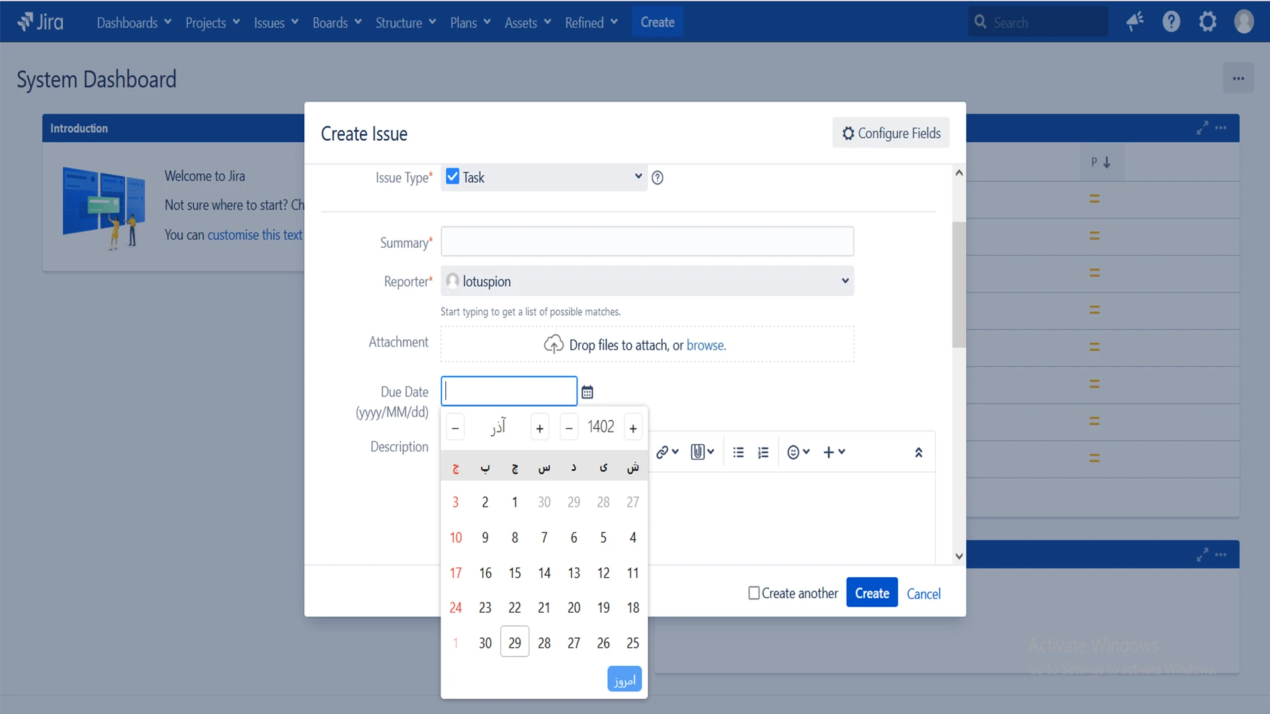Open the lower gadget ellipsis menu

point(1221,555)
